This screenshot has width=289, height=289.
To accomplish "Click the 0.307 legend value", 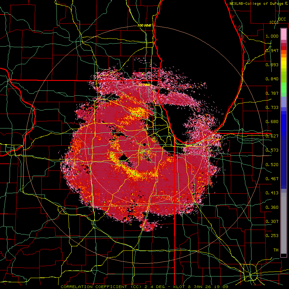I will (272, 222).
